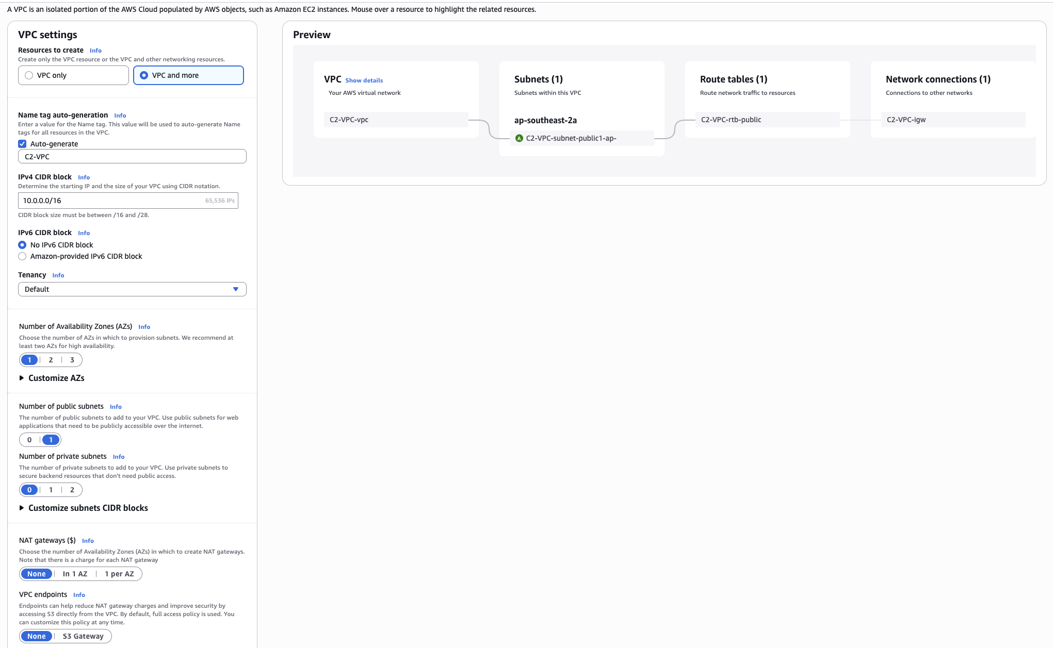Choose 2 Availability Zones

(x=51, y=360)
